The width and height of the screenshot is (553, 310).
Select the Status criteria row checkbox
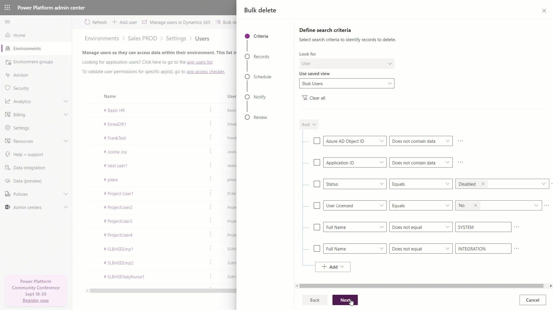pyautogui.click(x=317, y=184)
